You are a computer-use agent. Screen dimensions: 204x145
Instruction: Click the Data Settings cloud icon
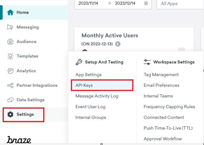click(x=10, y=100)
